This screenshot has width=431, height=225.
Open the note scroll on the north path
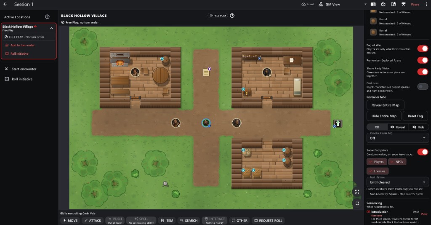206,72
